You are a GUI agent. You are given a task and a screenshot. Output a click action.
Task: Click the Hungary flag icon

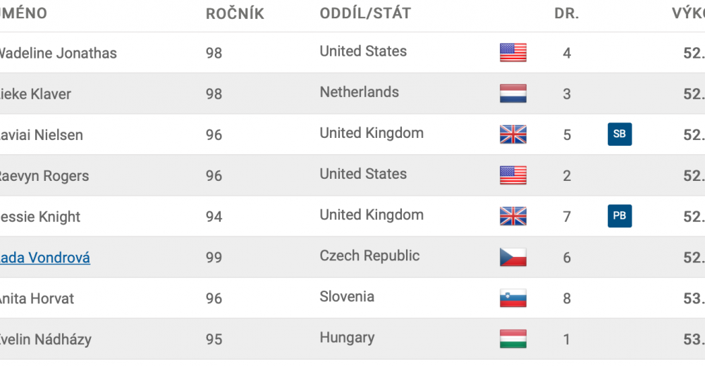tap(513, 339)
